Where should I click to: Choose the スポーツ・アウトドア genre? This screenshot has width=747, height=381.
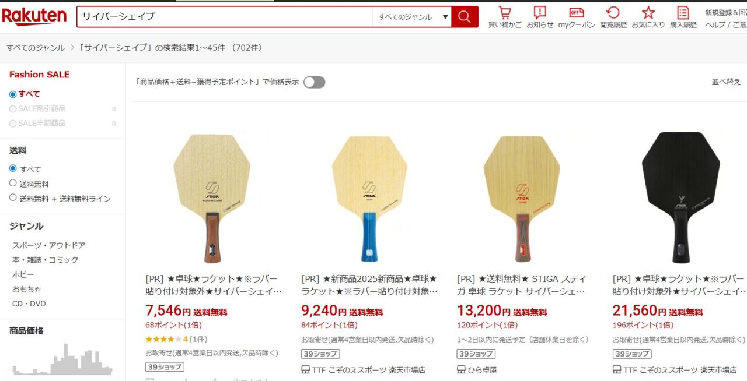(49, 245)
